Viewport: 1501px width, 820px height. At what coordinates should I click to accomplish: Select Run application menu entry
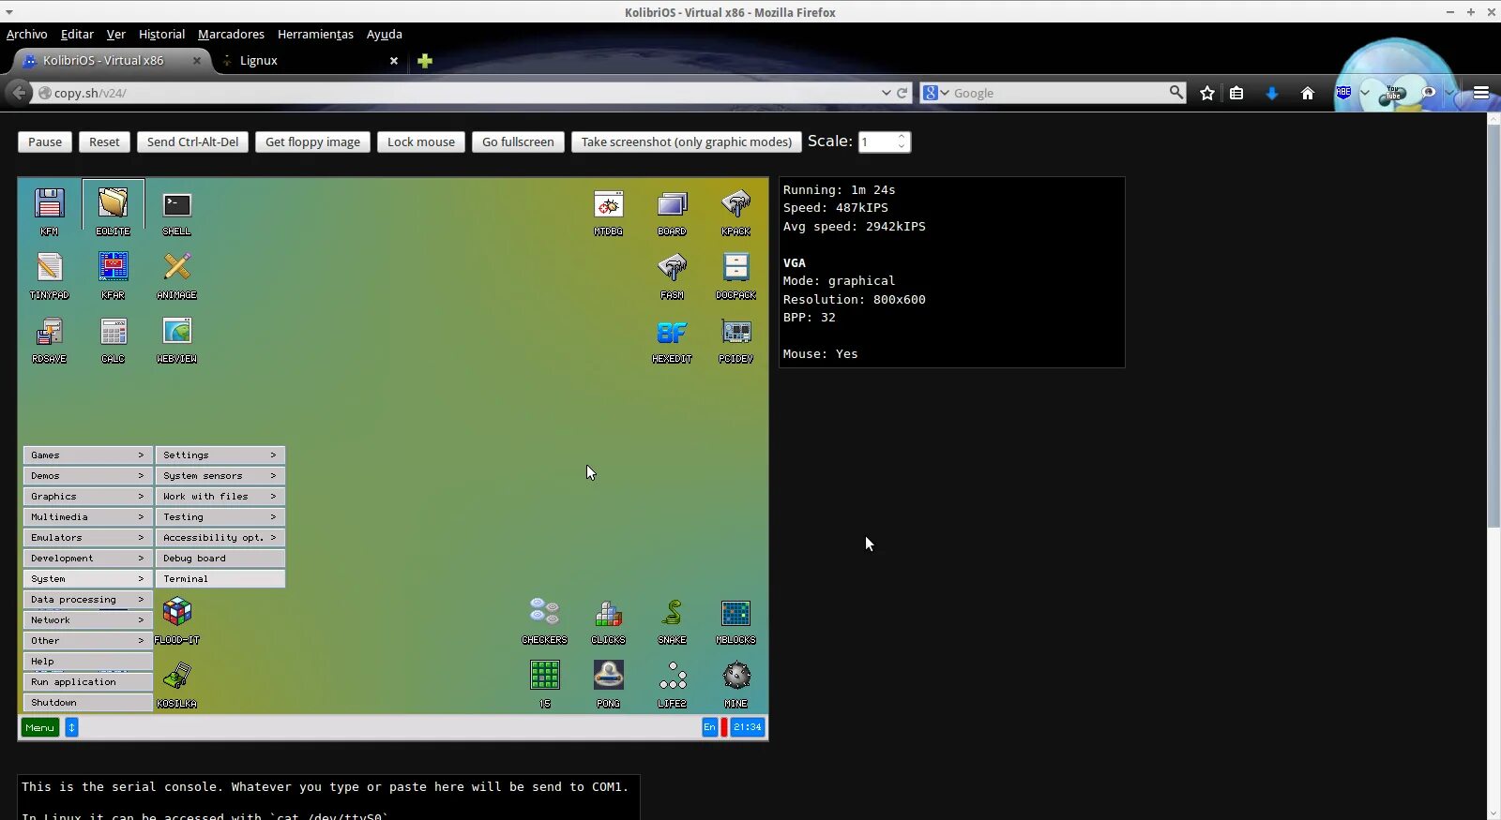(87, 682)
